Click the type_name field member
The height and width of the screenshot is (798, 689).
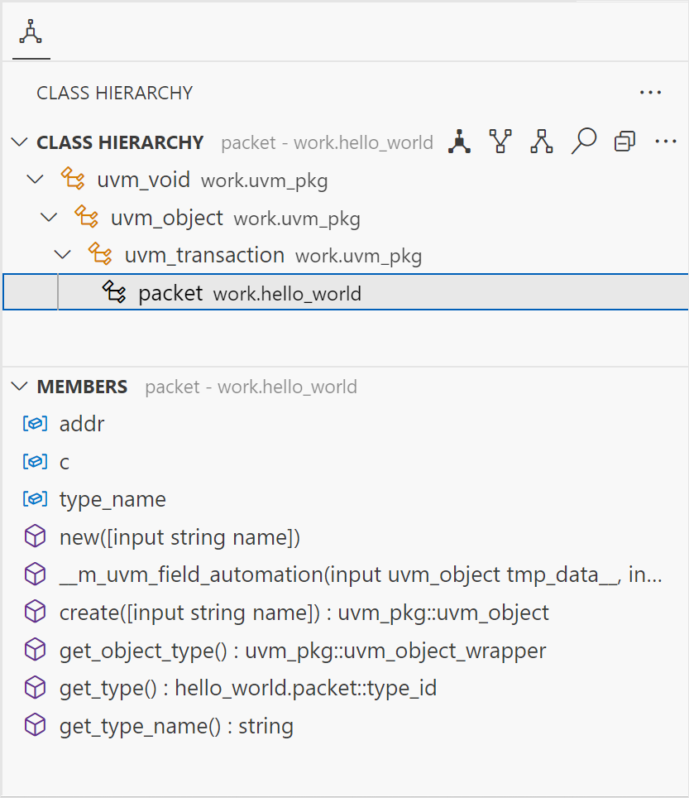coord(112,500)
